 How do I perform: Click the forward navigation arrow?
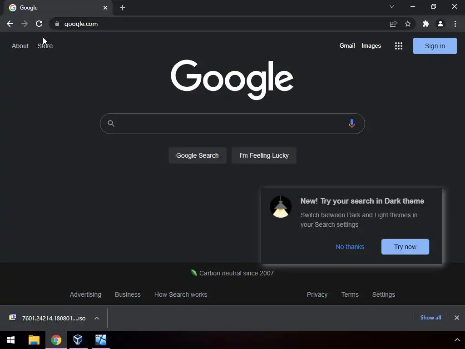click(25, 24)
